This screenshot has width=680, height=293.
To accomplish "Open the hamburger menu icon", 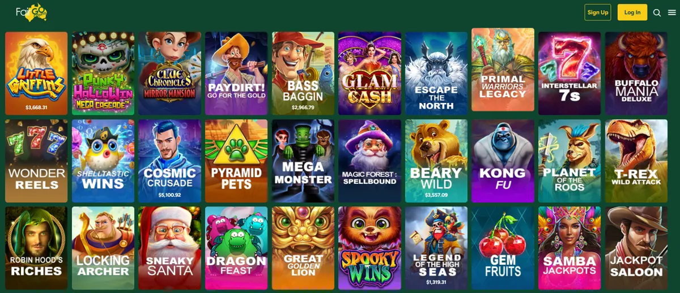I will [672, 12].
